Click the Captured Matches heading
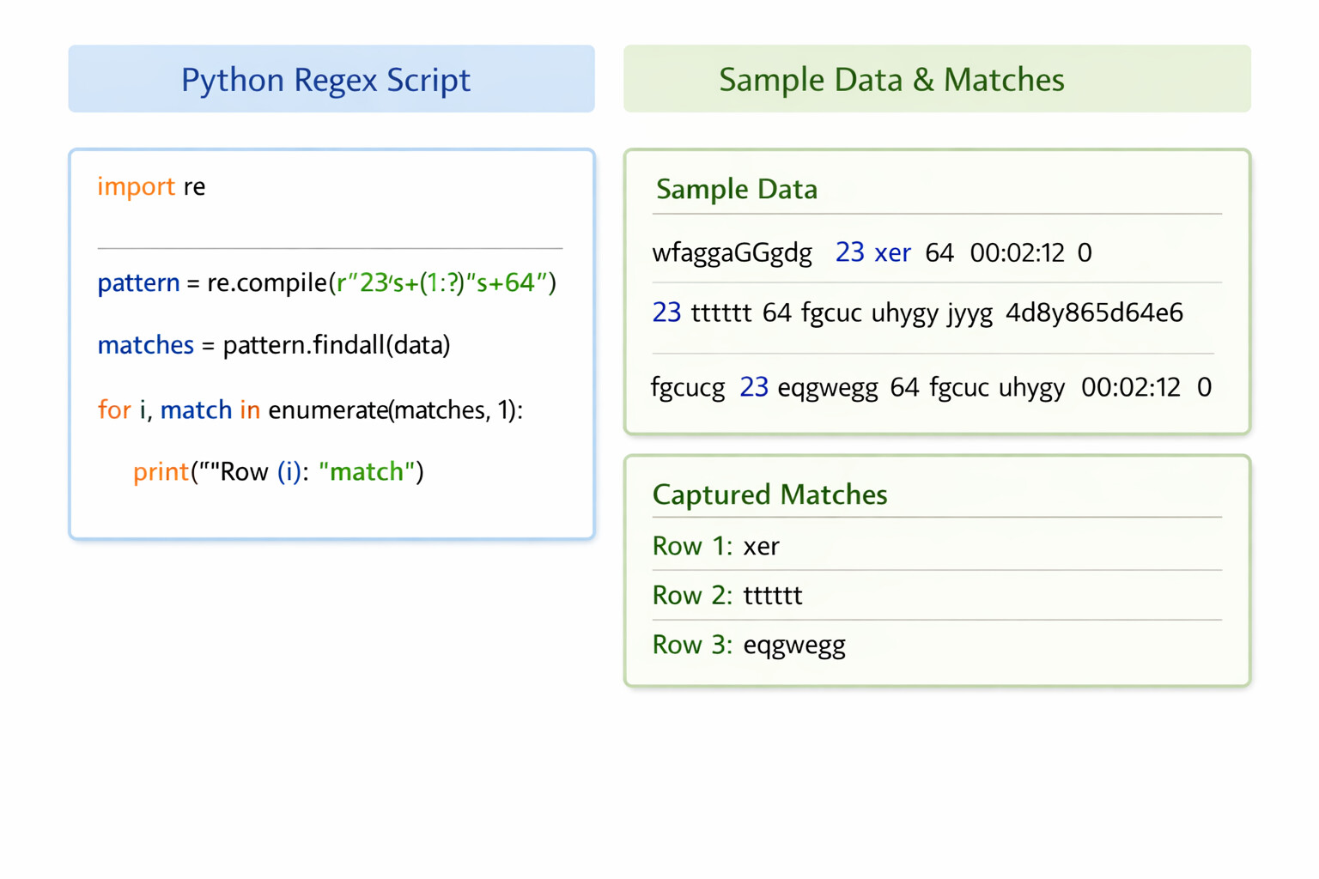1319x879 pixels. coord(769,494)
